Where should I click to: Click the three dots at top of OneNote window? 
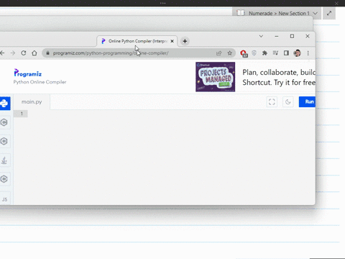(163, 3)
